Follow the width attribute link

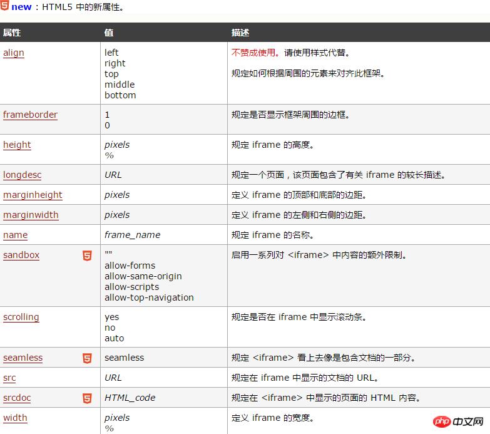coord(15,418)
